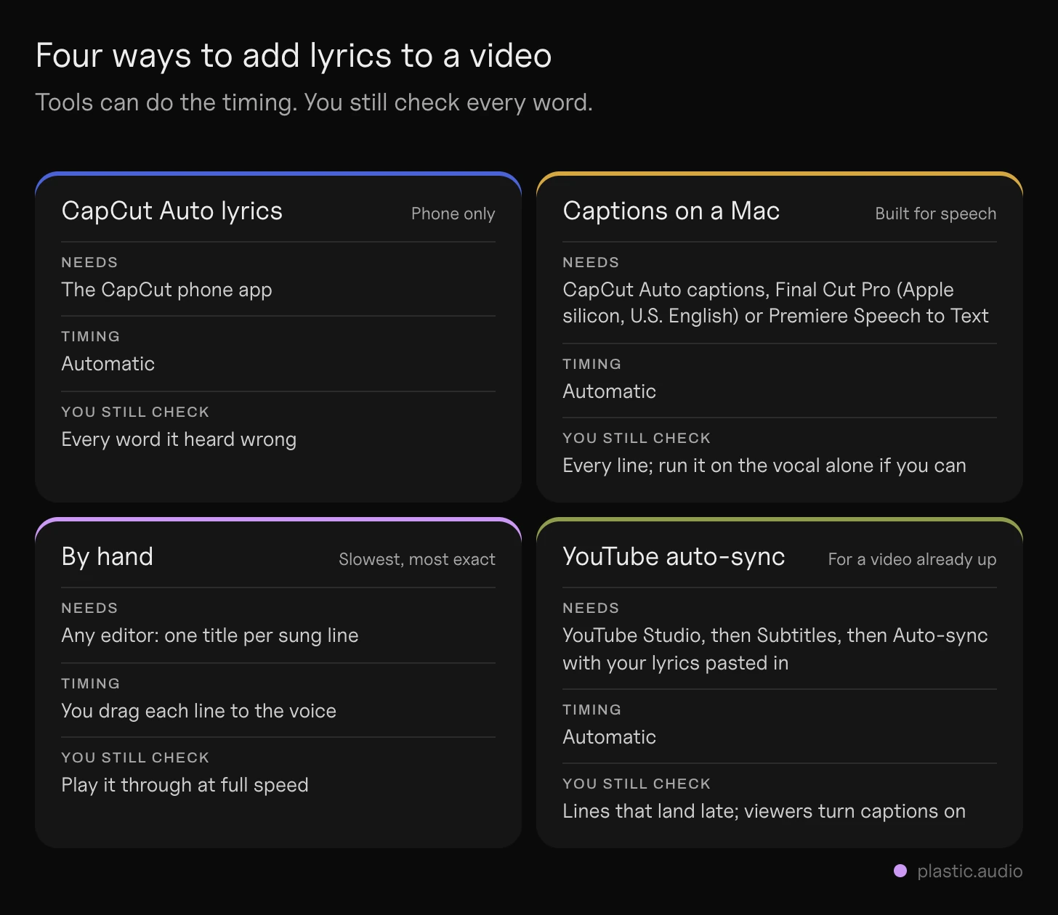Click the "NEEDS" label in the By hand card
The width and height of the screenshot is (1058, 915).
[89, 608]
